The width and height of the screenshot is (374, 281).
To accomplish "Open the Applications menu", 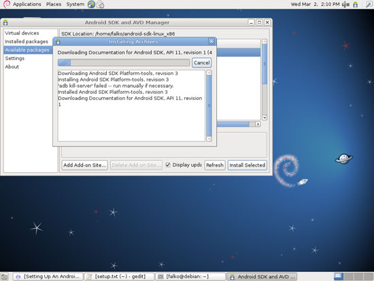I will [x=27, y=4].
